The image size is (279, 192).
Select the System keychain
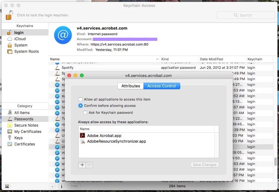(x=25, y=45)
